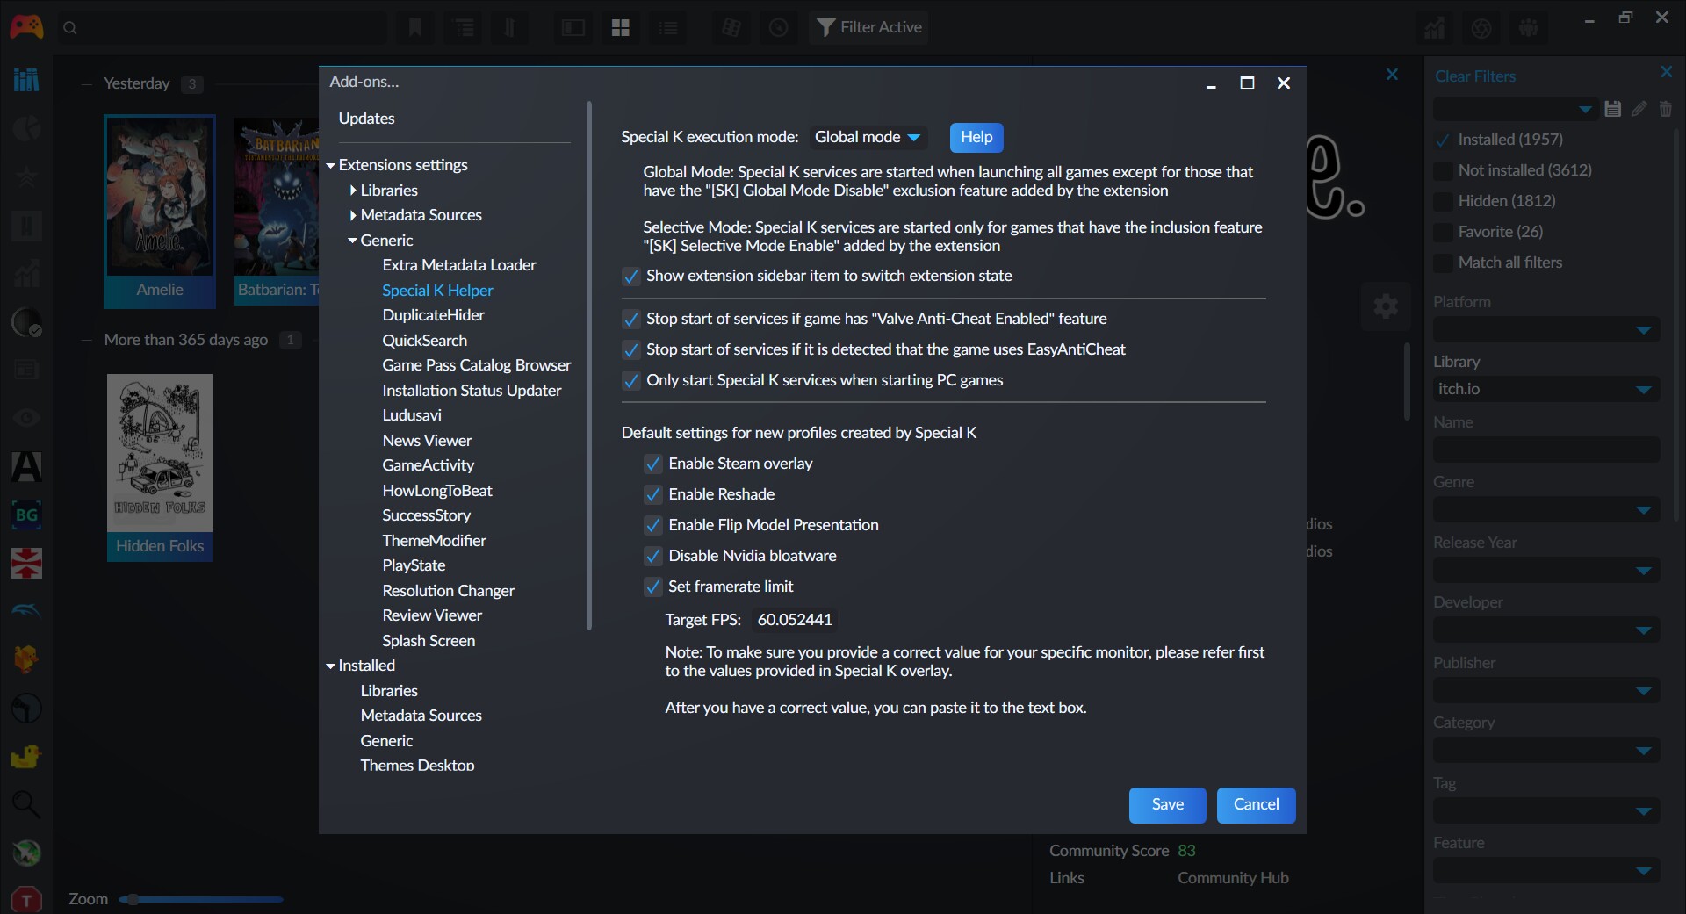
Task: Click the bookmark icon in top toolbar
Action: [414, 27]
